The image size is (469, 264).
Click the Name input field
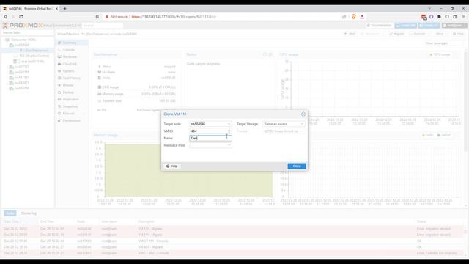click(x=210, y=138)
